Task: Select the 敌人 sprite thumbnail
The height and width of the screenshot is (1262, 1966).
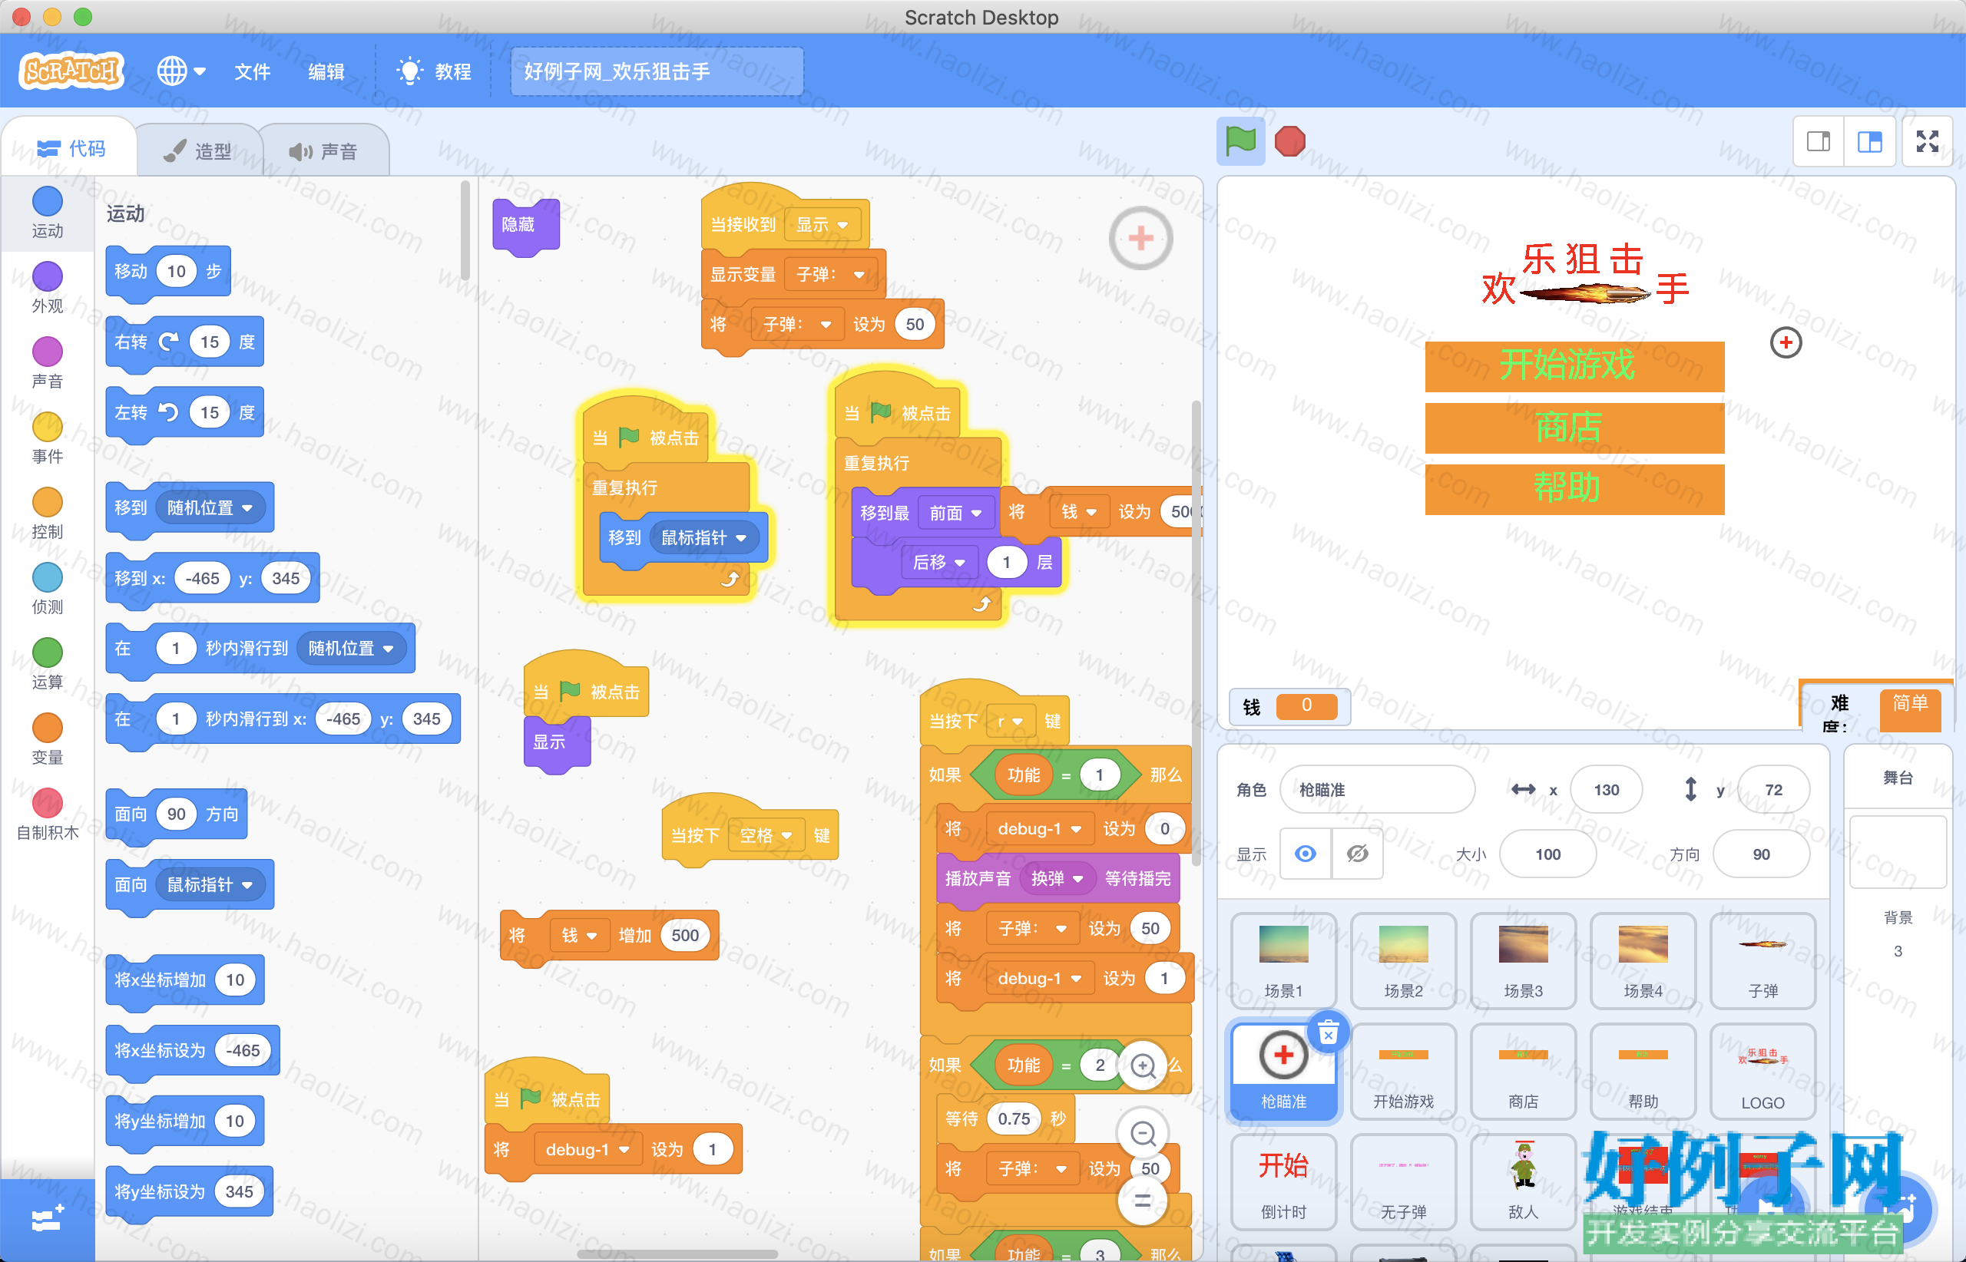Action: pyautogui.click(x=1524, y=1181)
